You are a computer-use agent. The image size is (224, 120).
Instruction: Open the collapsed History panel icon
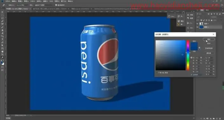coord(179,16)
